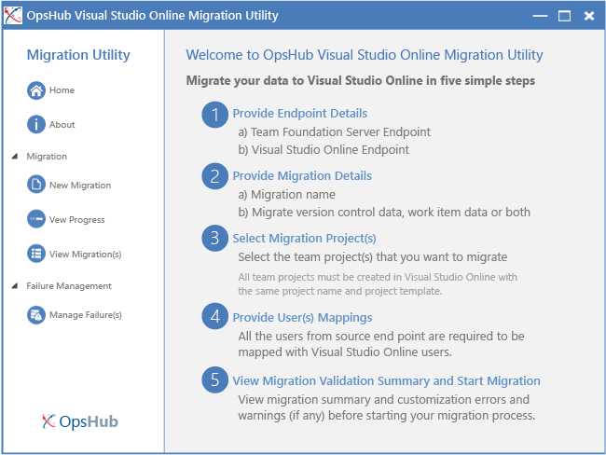Click 'All the users from source end point' text
Viewport: 606px width, 455px height.
coord(381,344)
